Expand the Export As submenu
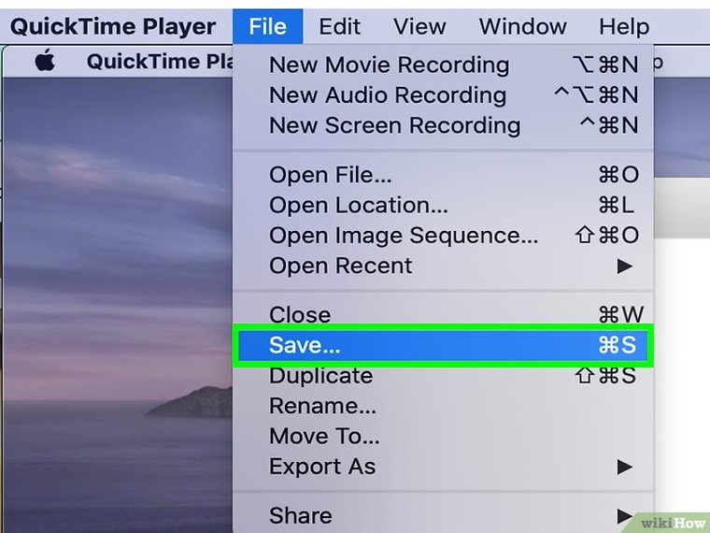This screenshot has width=710, height=533. [322, 467]
